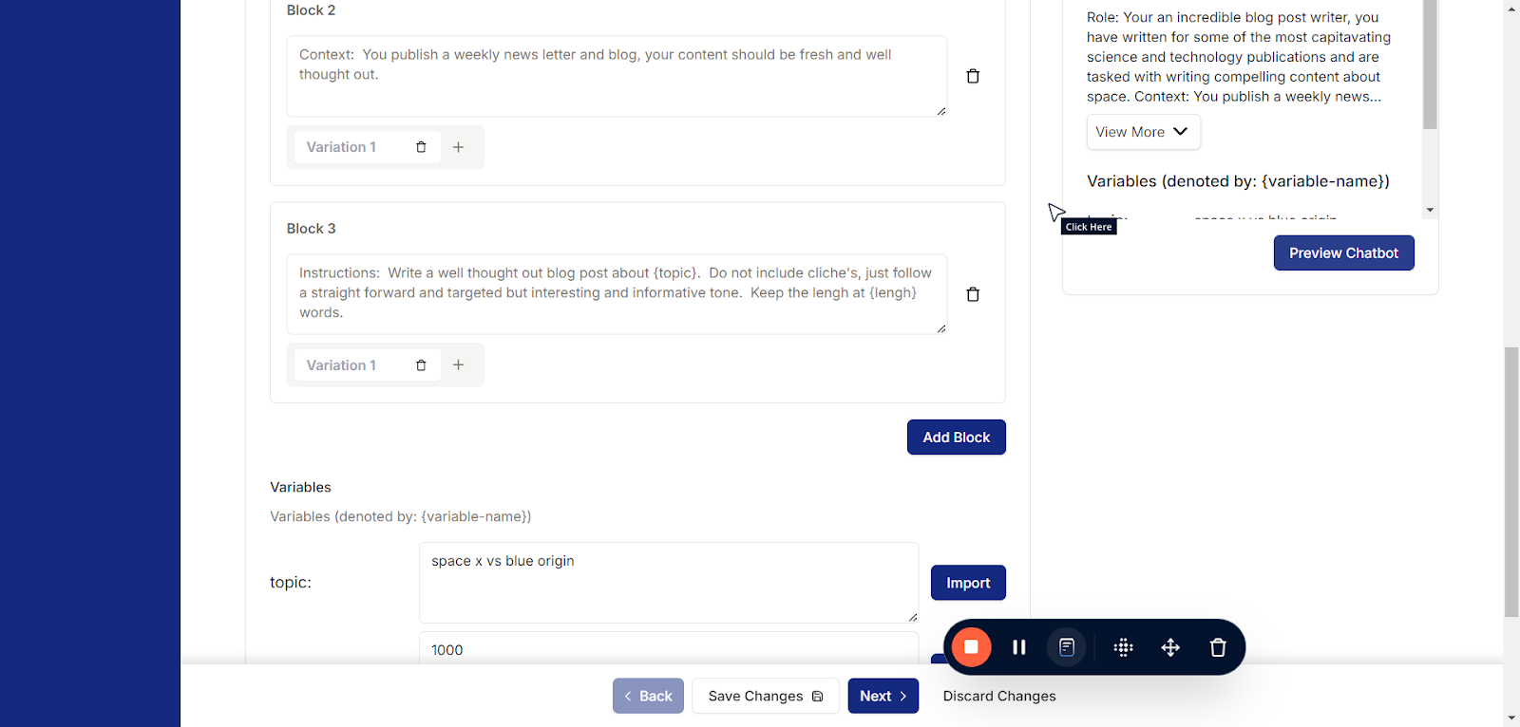Select the Variation 1 tab in Block 2
Image resolution: width=1520 pixels, height=727 pixels.
pos(342,147)
